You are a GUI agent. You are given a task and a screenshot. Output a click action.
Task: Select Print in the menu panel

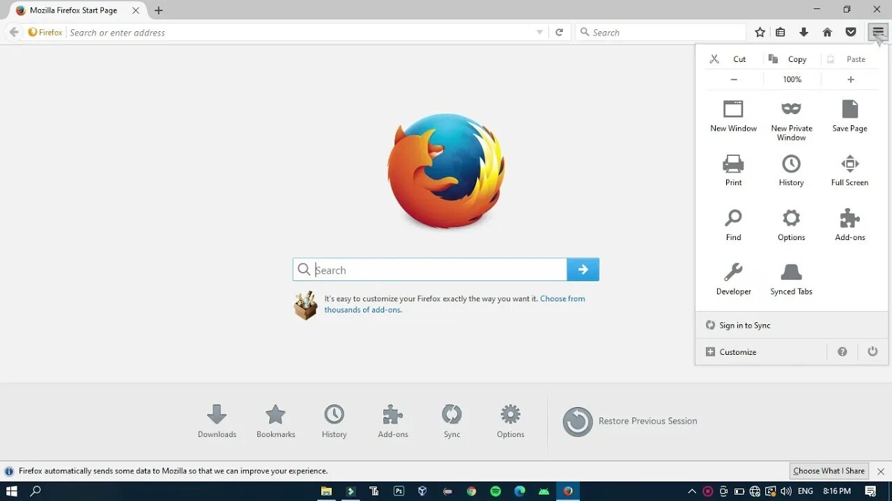(733, 170)
